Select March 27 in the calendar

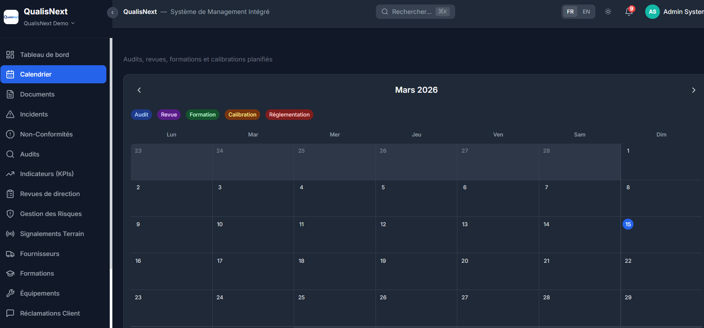(498, 308)
